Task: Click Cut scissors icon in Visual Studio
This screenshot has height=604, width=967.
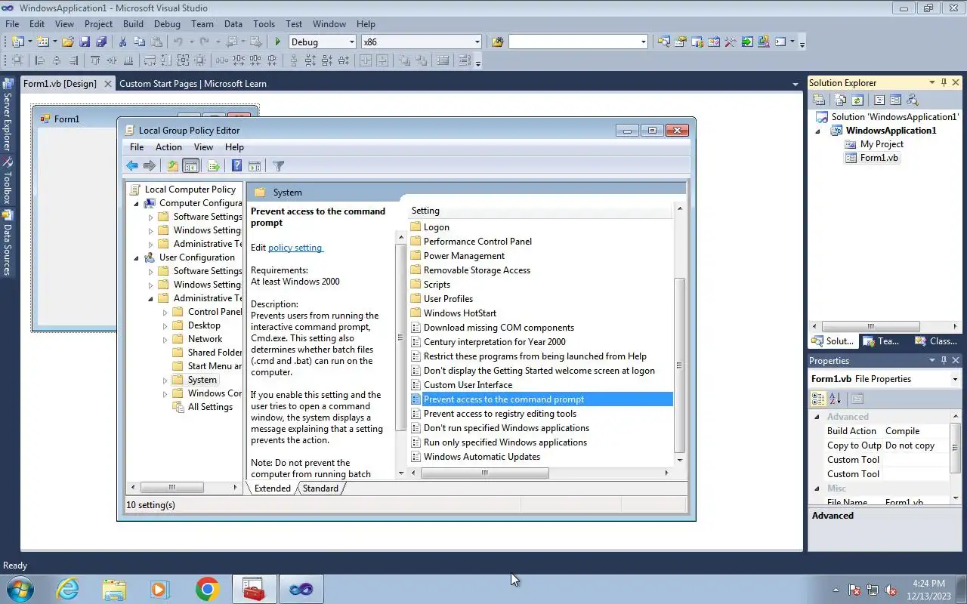Action: [123, 42]
